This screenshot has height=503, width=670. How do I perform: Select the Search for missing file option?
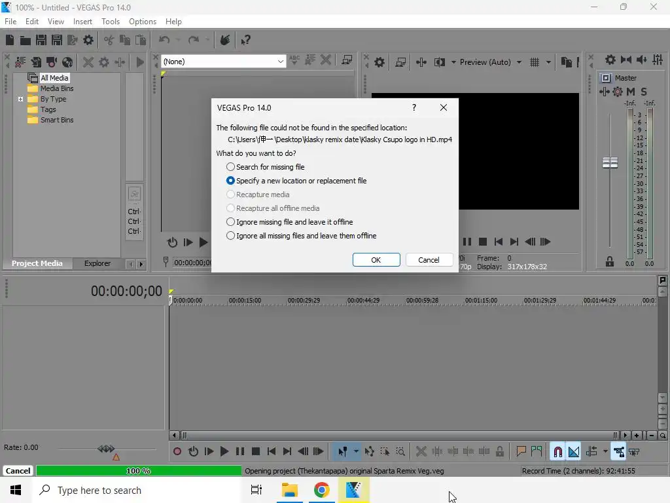tap(266, 167)
